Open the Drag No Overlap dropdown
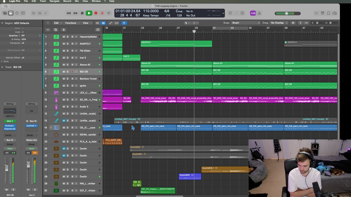351x197 pixels. point(279,23)
